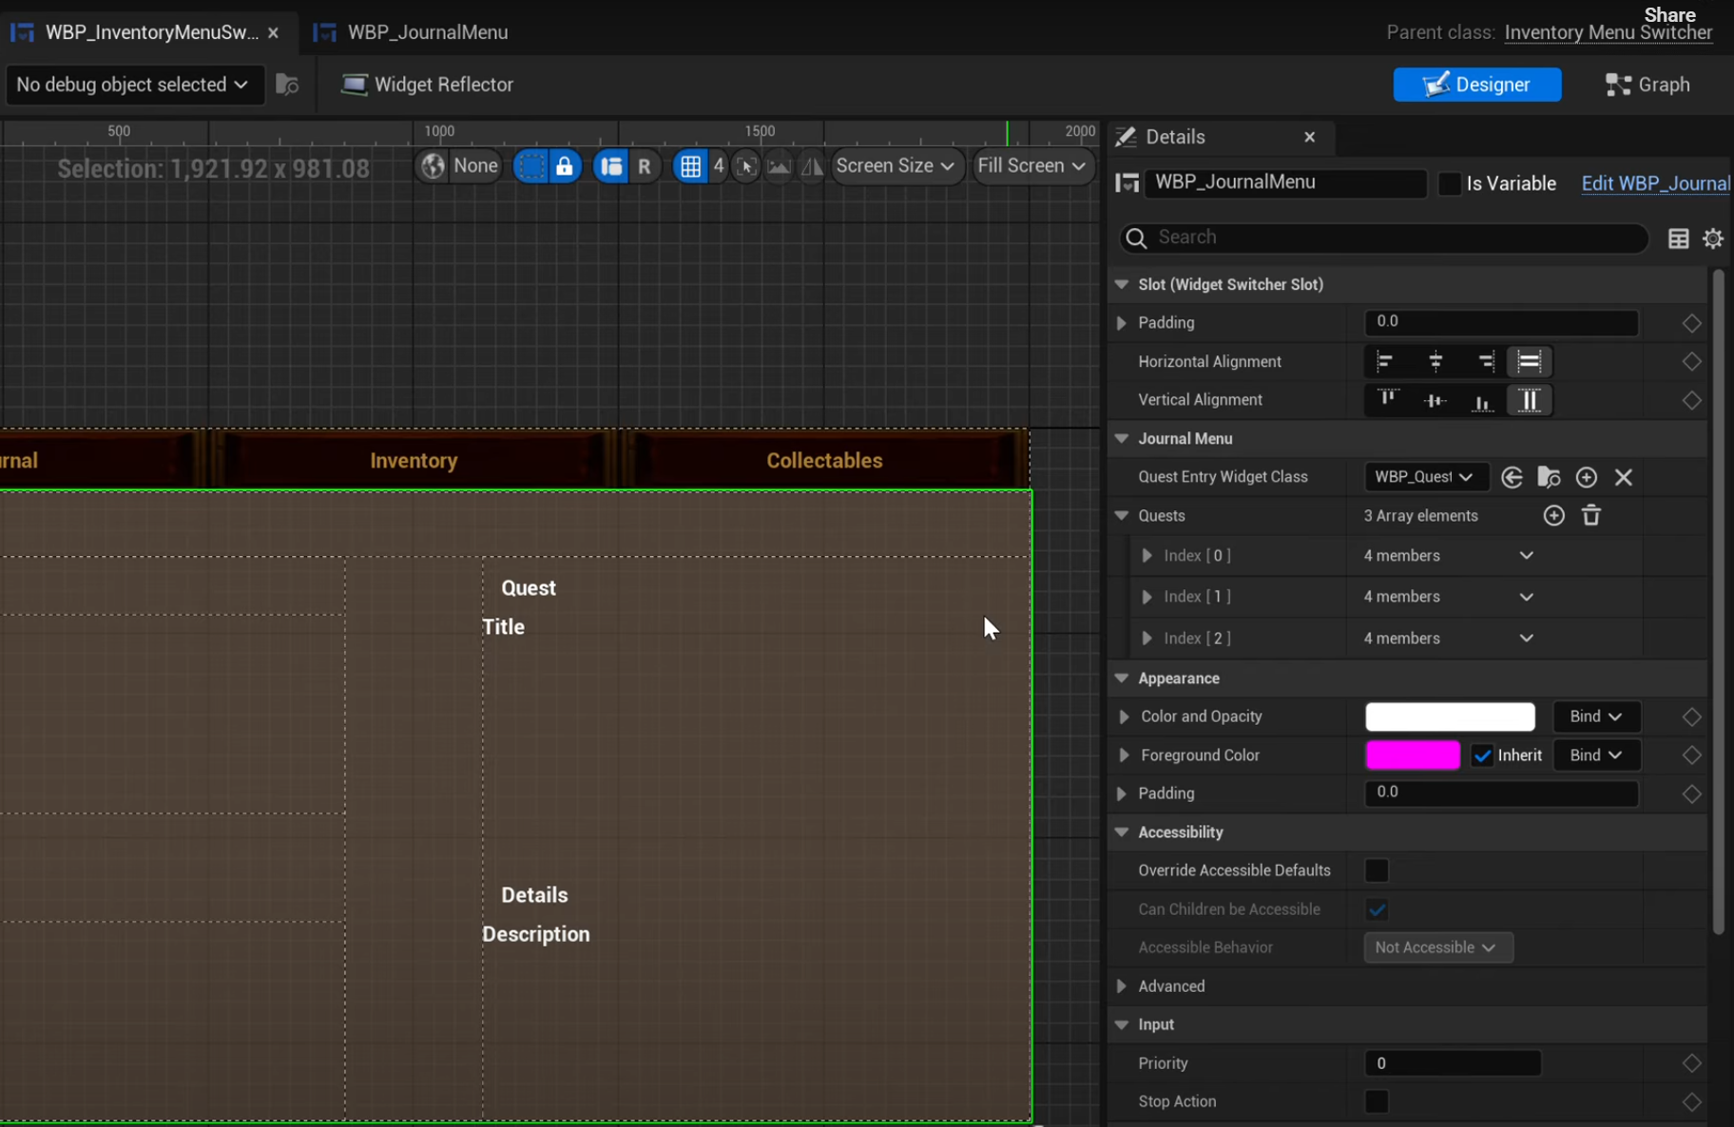1734x1127 pixels.
Task: Click the Inventory Menu Switcher parent class link
Action: pos(1608,32)
